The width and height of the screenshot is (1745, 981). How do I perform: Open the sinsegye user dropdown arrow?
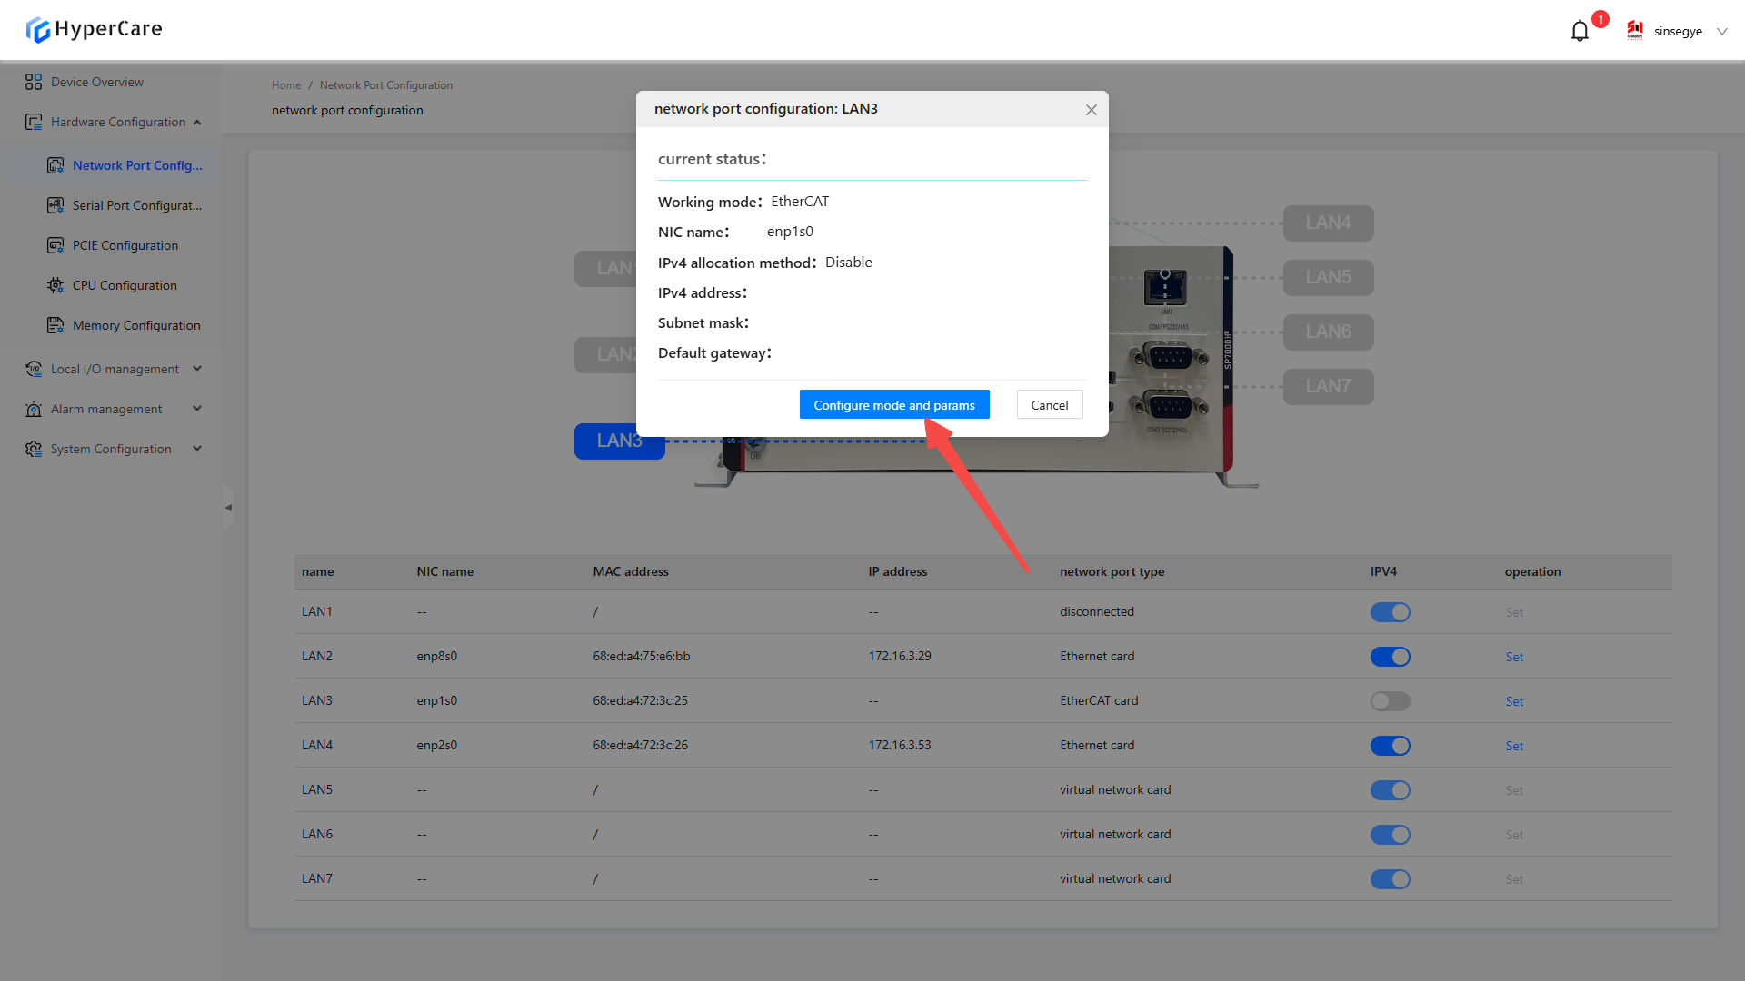click(x=1721, y=31)
